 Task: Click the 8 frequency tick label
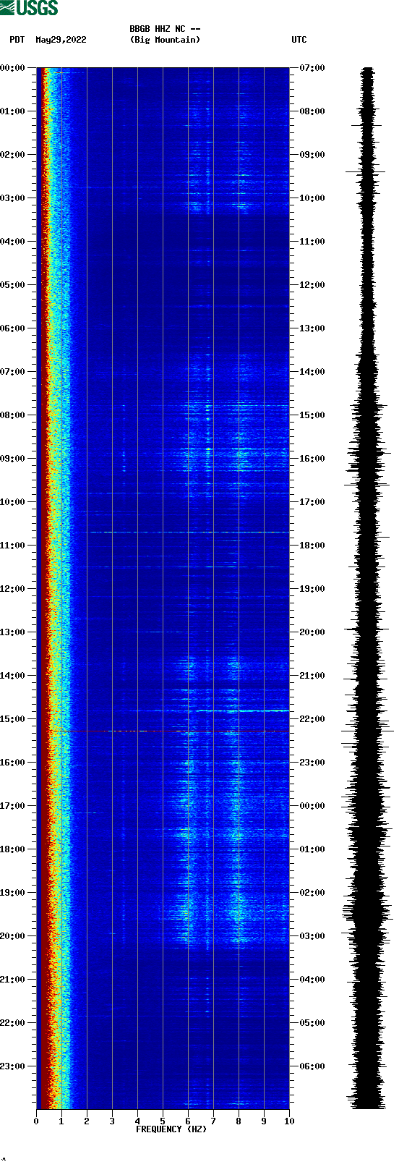tap(239, 1121)
